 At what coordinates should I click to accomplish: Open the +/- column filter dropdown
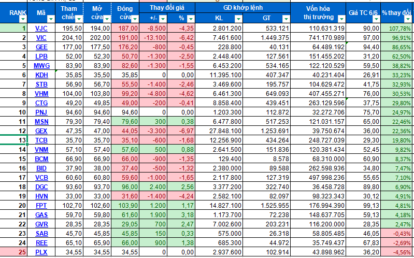tap(163, 19)
